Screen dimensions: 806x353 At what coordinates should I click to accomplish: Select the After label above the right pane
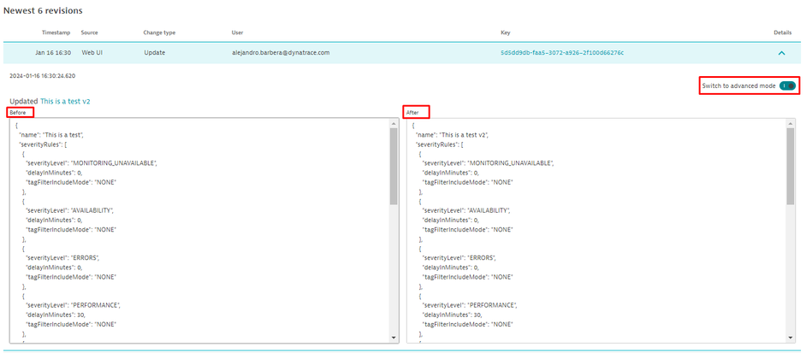pyautogui.click(x=416, y=112)
